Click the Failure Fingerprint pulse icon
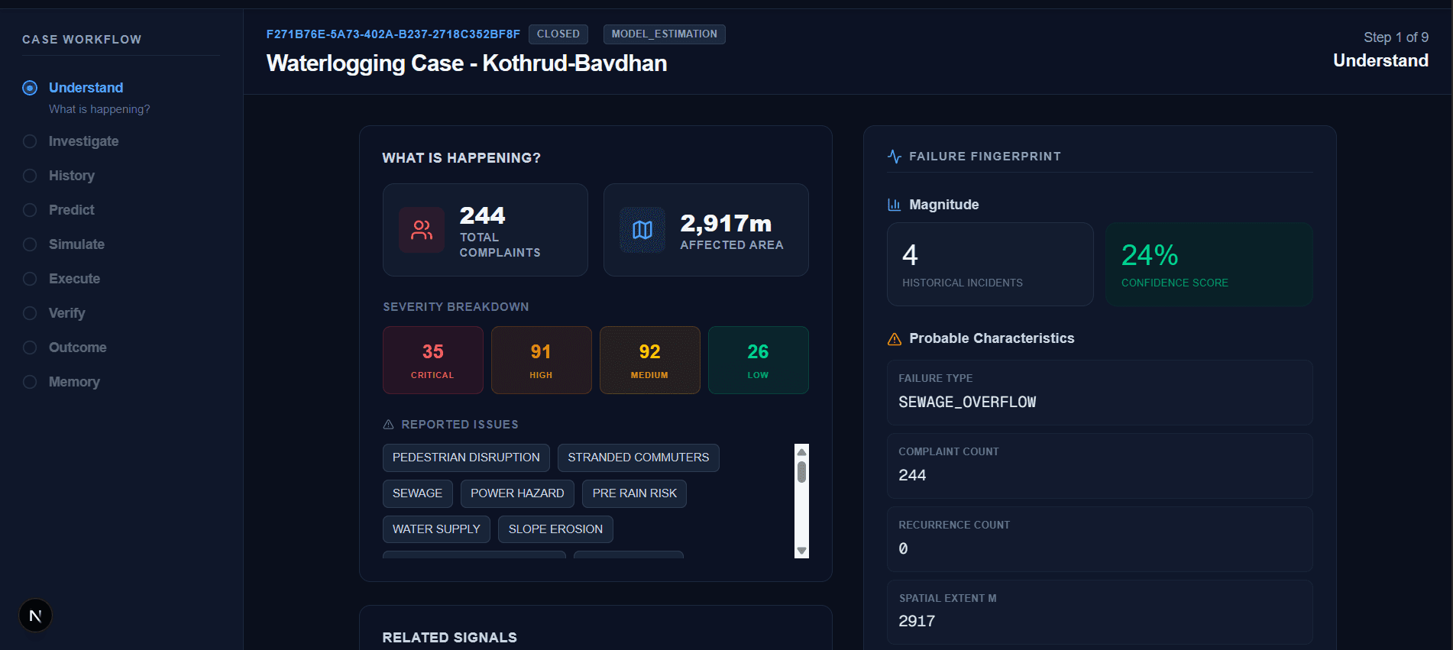This screenshot has height=650, width=1453. (x=895, y=157)
